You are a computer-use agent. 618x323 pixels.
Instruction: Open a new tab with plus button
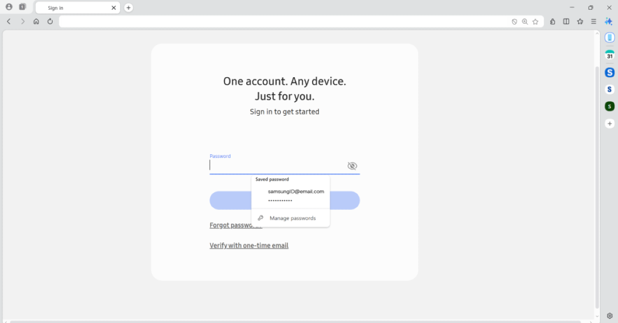[x=129, y=8]
